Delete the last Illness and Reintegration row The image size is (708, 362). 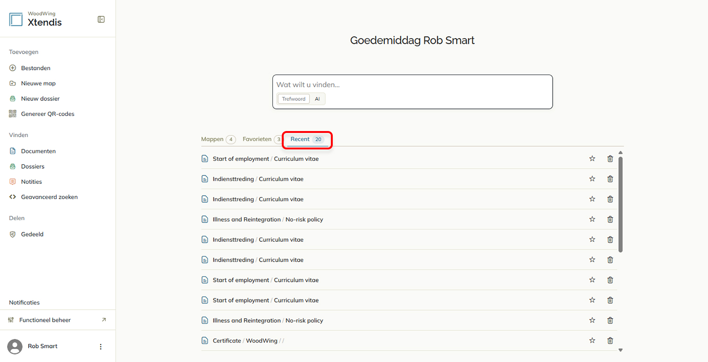610,321
